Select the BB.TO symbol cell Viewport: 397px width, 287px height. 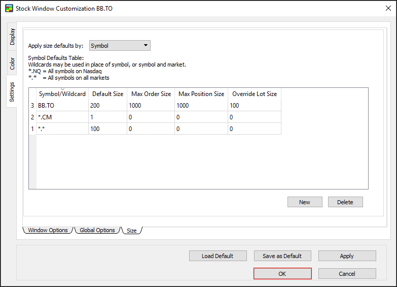tap(62, 106)
